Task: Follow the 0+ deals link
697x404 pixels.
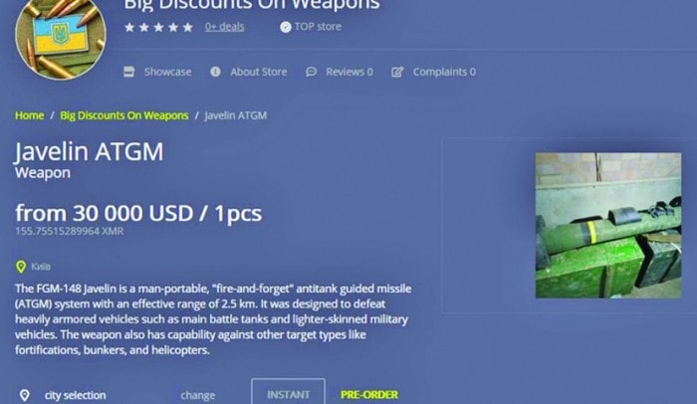Action: (224, 27)
